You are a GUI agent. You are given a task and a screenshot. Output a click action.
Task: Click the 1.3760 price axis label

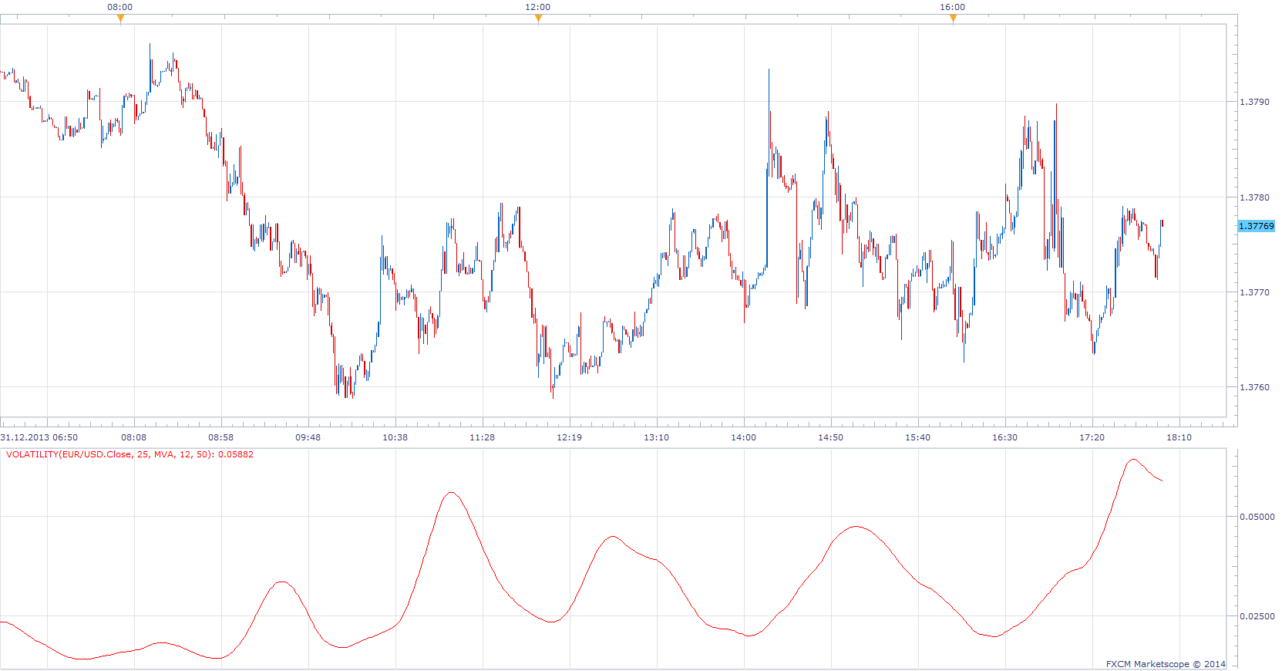1254,387
